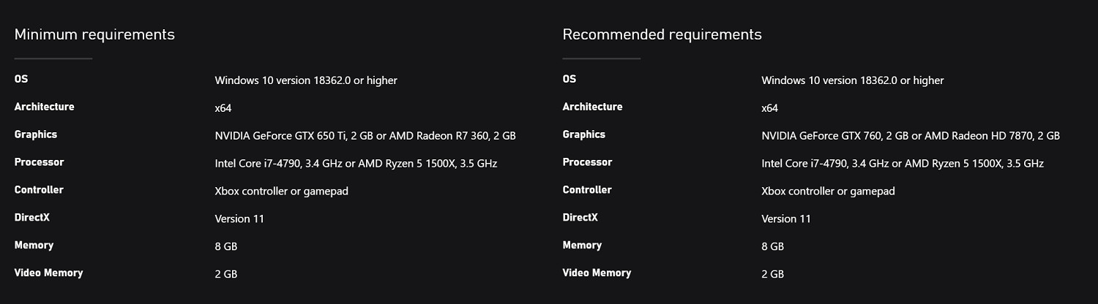Screen dimensions: 1098x304
Task: Click the Graphics label in Recommended requirements
Action: (x=584, y=134)
